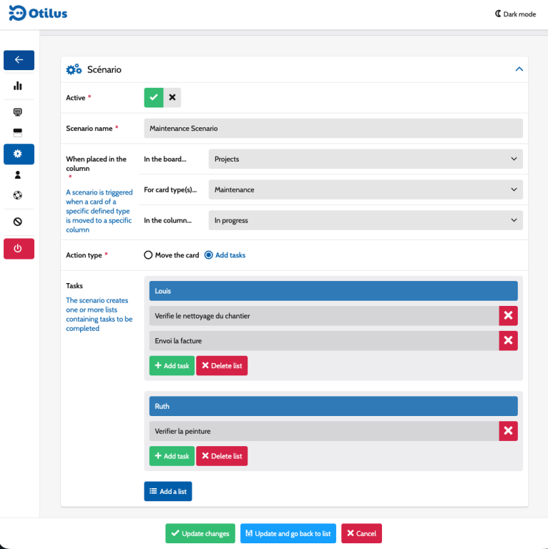Open the scenario settings gear in sidebar
Screen dimensions: 548x549
coord(19,154)
